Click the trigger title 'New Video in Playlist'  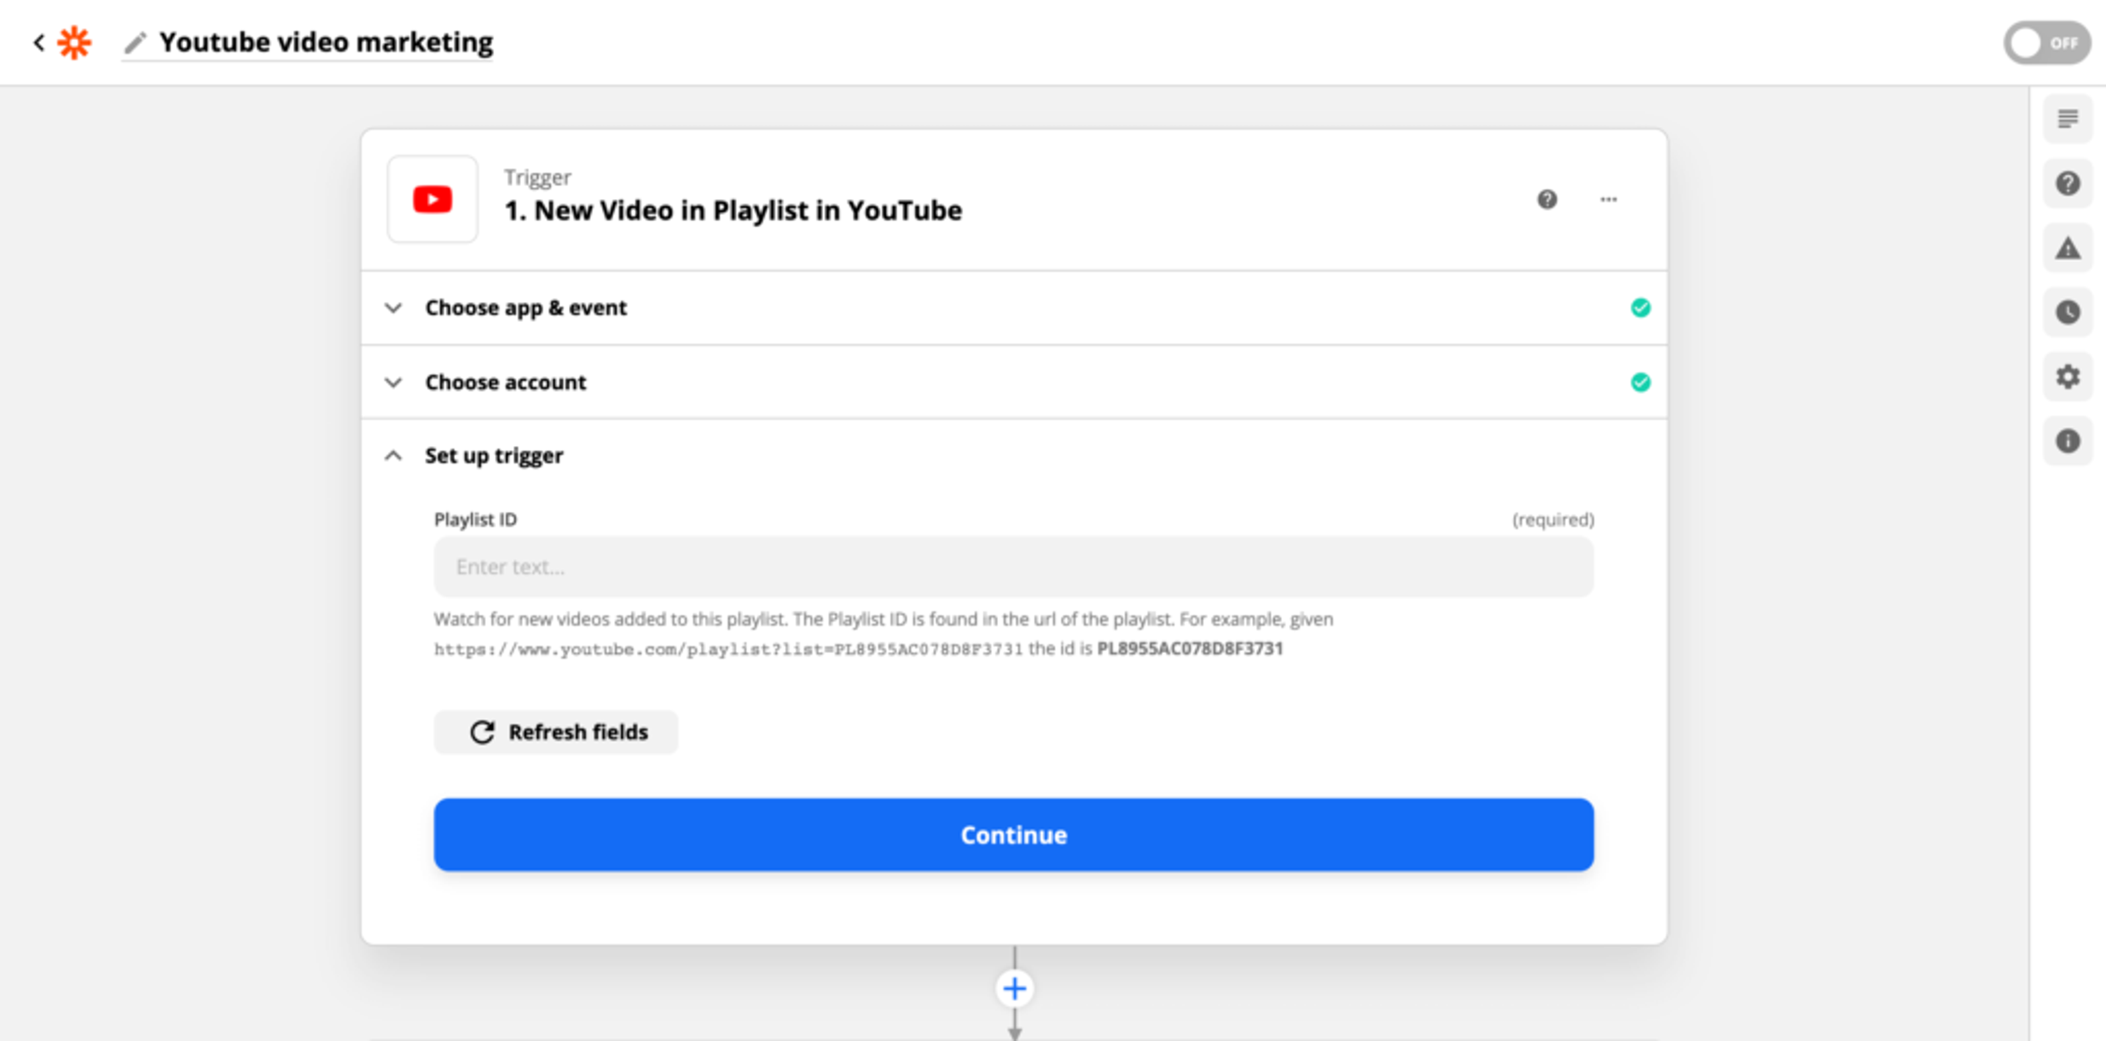click(x=733, y=210)
